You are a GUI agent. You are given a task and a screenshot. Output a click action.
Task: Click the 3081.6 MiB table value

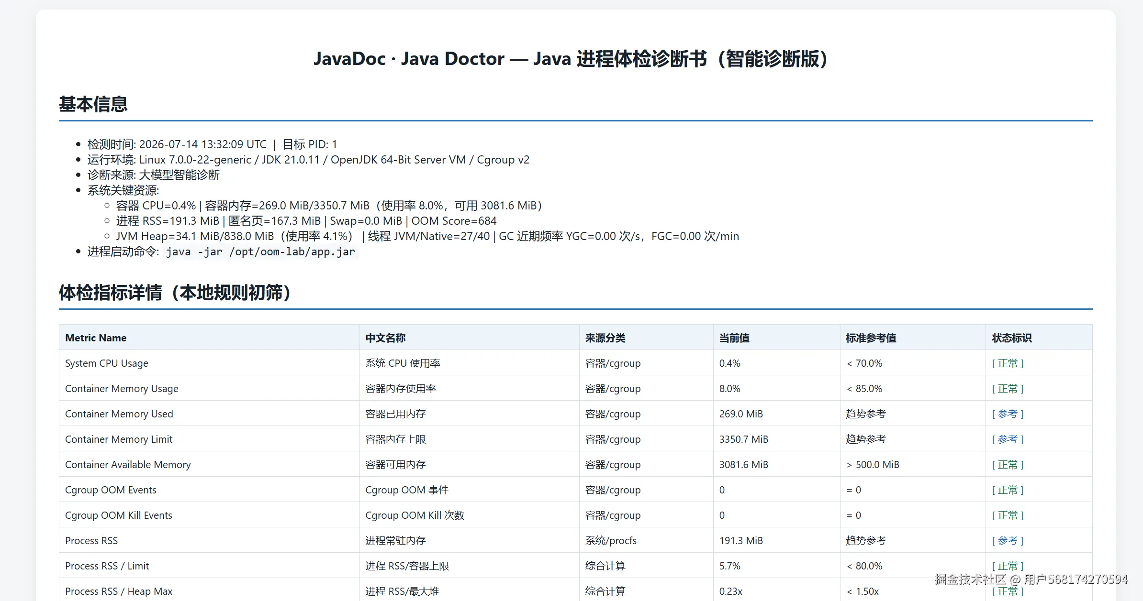[743, 464]
